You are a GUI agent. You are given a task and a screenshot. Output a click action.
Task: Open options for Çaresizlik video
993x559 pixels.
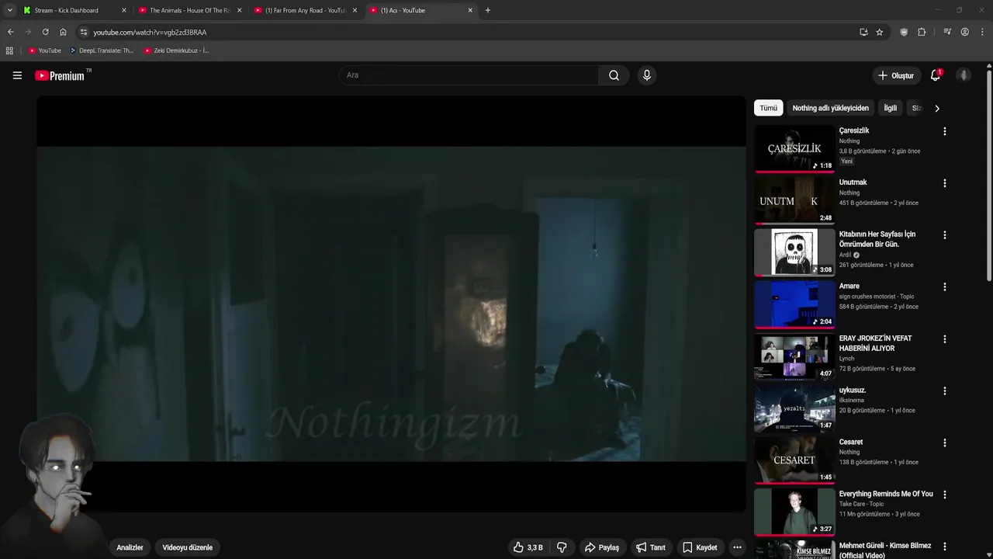click(944, 131)
